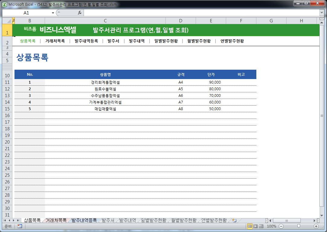Click inside the formula bar input
This screenshot has height=232, width=327.
point(201,13)
